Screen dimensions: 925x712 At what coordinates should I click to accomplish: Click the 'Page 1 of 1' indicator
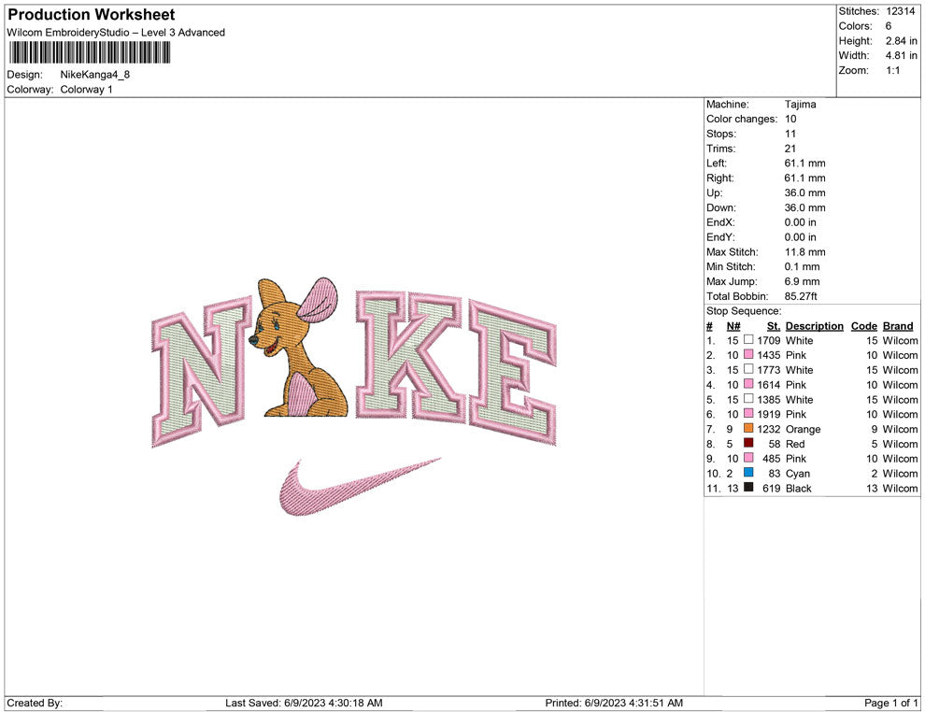(x=890, y=703)
